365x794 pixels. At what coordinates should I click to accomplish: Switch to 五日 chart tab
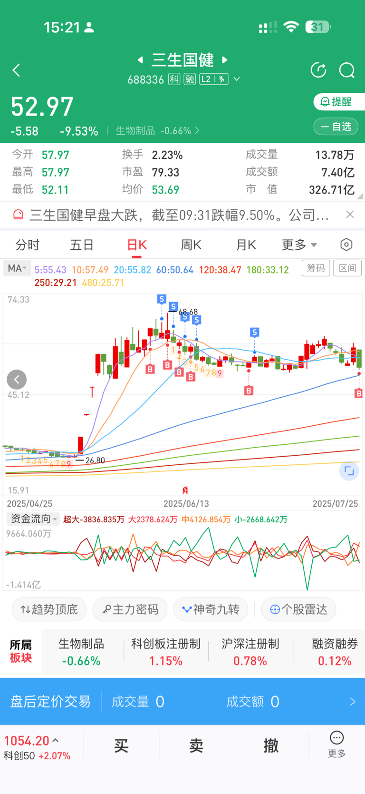(82, 245)
